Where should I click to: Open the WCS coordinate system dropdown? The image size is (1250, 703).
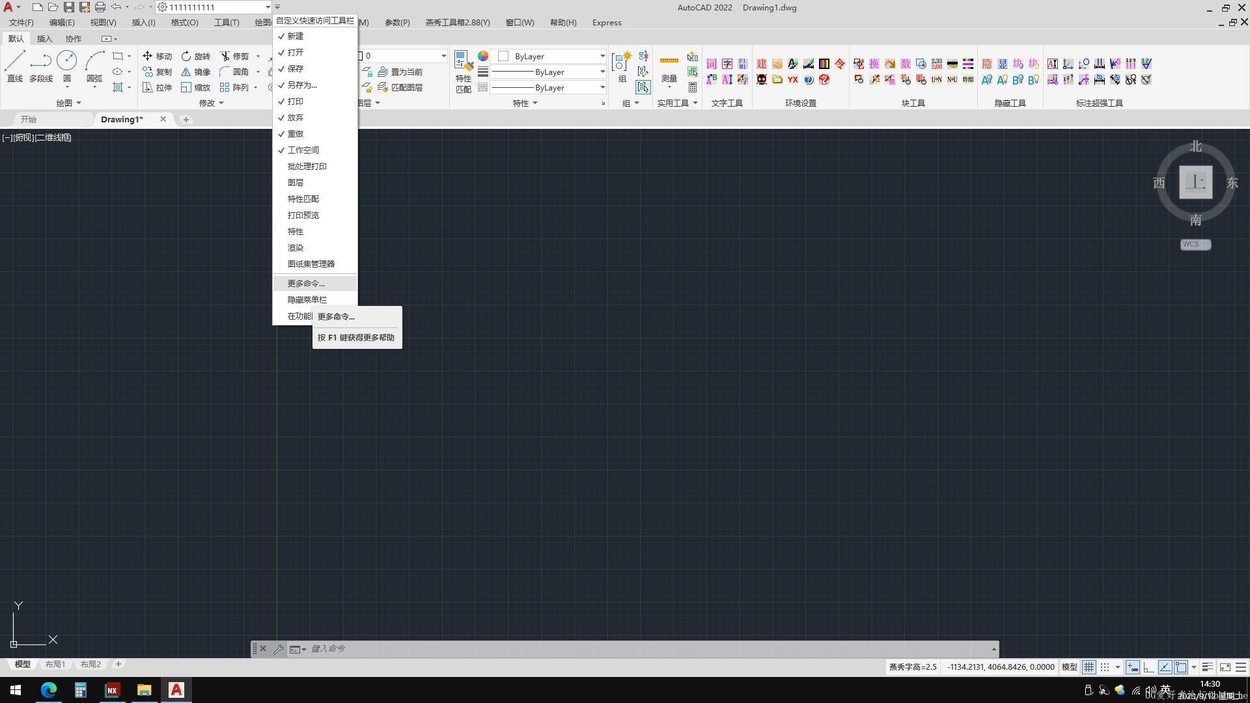click(x=1195, y=245)
